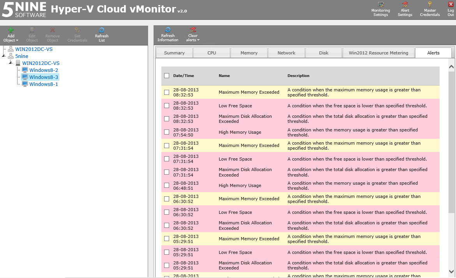This screenshot has height=278, width=456.
Task: Click the top-level WIN2012DC-VS network icon
Action: click(11, 49)
